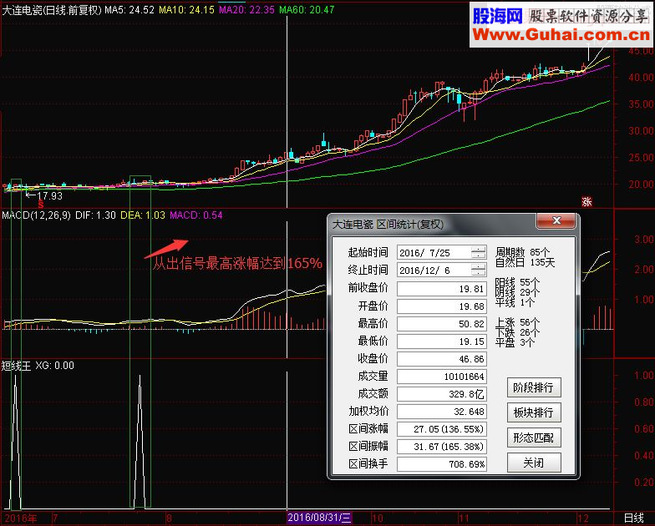Click the 平盘 3个 statistic
This screenshot has width=655, height=526.
(x=515, y=342)
